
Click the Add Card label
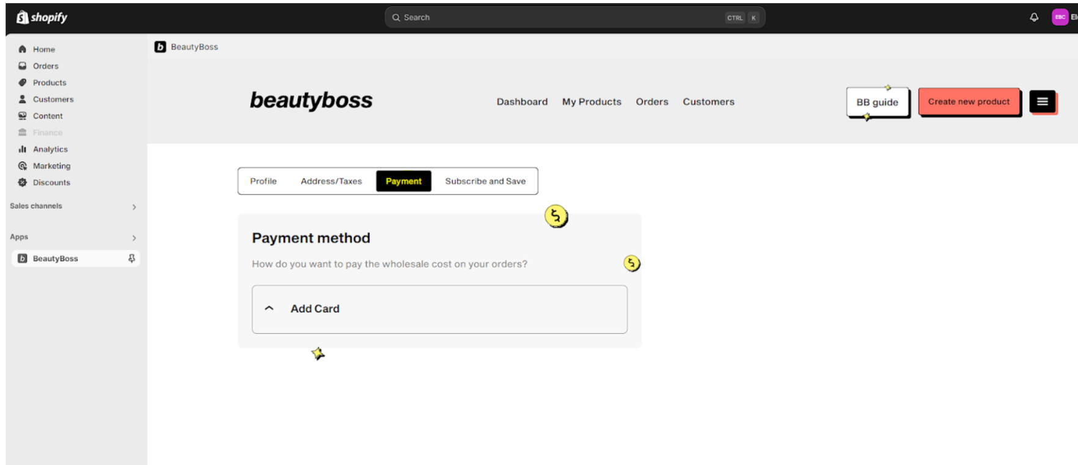[x=315, y=309]
